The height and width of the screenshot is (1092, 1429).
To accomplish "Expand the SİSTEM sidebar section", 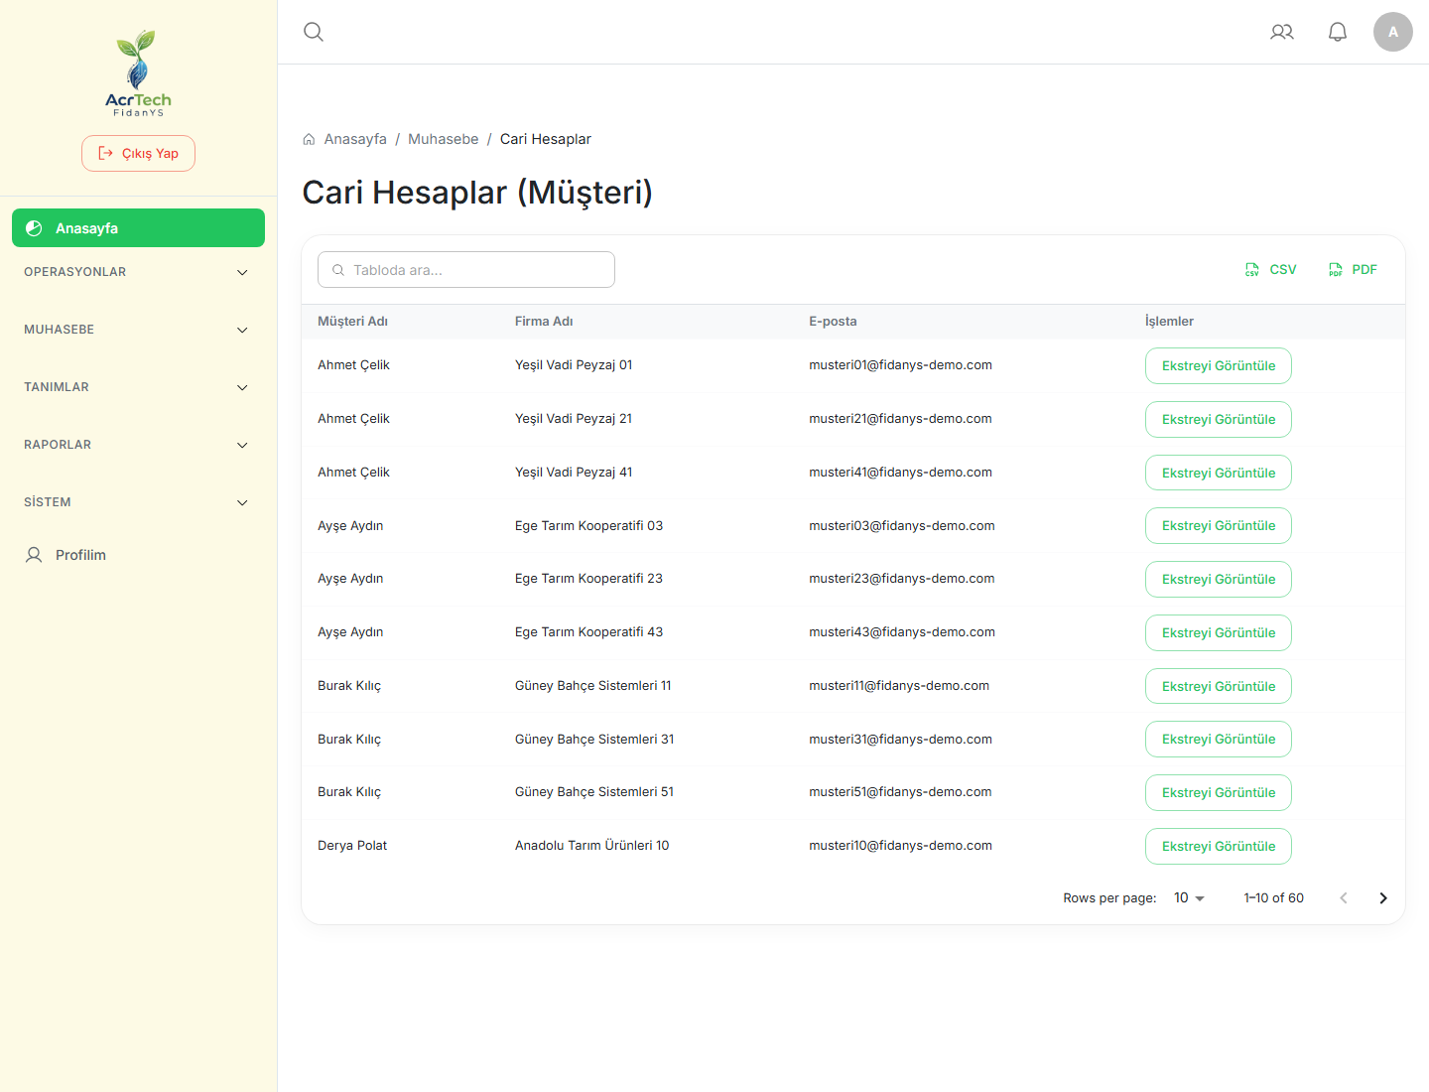I will click(x=138, y=502).
